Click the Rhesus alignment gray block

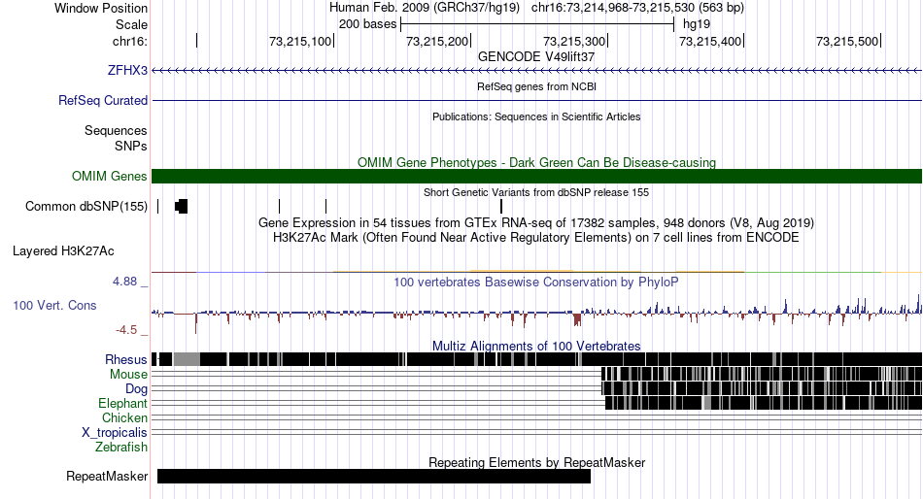click(187, 359)
